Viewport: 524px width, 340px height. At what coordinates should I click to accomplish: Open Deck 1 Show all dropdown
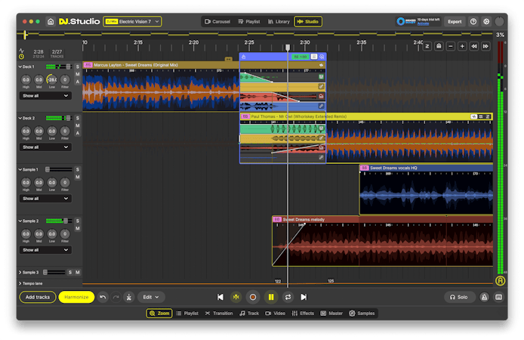45,96
